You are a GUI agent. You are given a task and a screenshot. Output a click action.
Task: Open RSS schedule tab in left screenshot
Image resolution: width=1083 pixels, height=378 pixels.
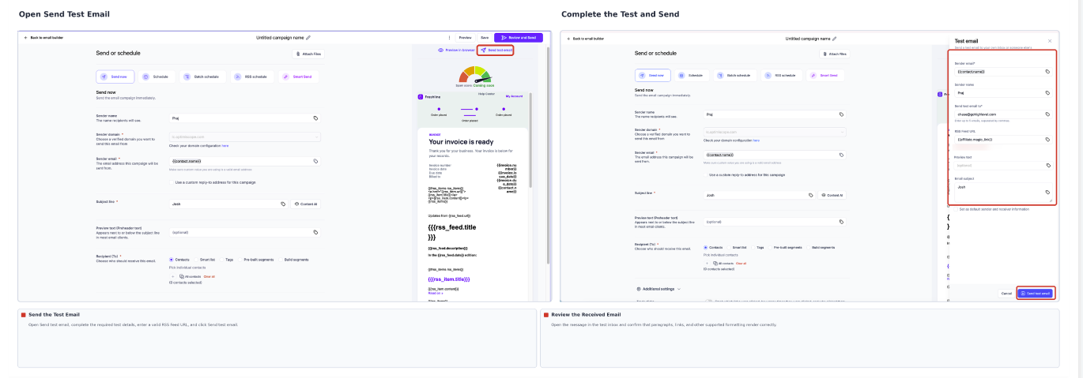(252, 77)
